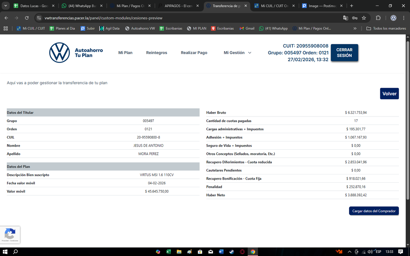The height and width of the screenshot is (256, 410).
Task: Select the Penalidad amount $ 252.870,16
Action: click(x=356, y=187)
